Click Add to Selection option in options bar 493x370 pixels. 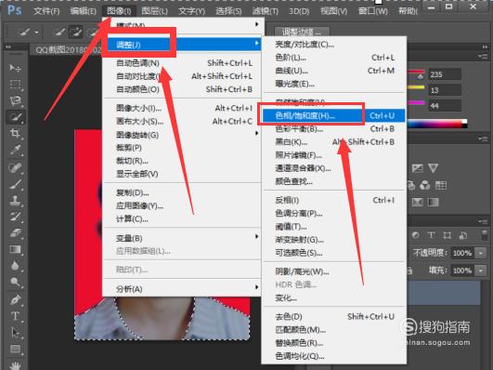76,32
